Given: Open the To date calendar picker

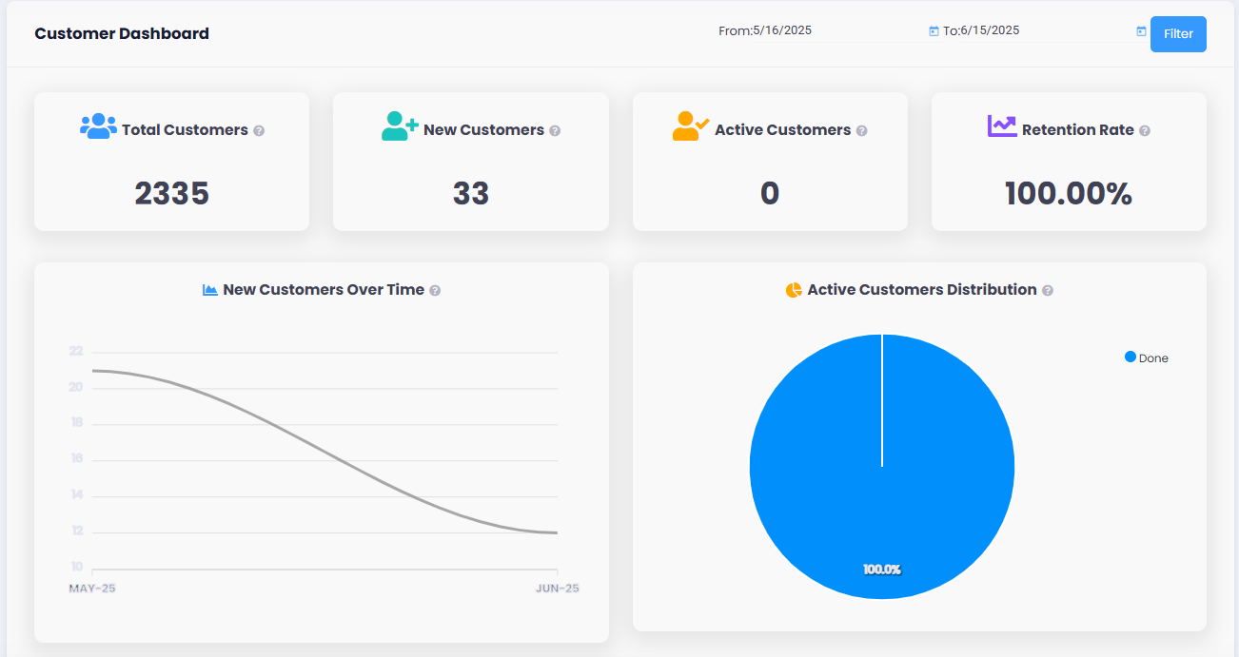Looking at the screenshot, I should click(x=1141, y=31).
